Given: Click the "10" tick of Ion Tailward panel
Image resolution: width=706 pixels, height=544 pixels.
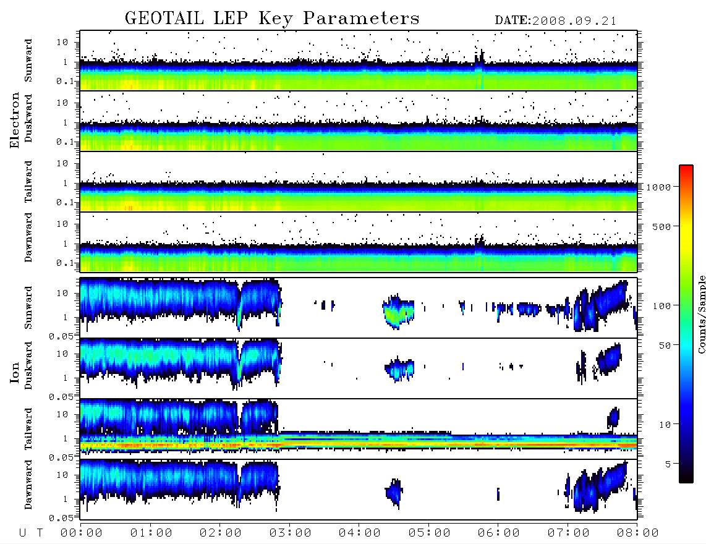Looking at the screenshot, I should [62, 414].
